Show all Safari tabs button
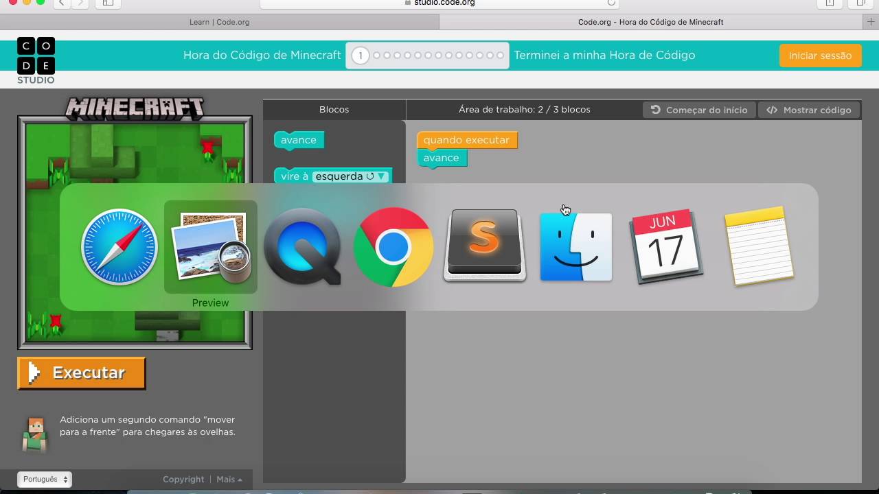This screenshot has height=494, width=879. pos(860,3)
